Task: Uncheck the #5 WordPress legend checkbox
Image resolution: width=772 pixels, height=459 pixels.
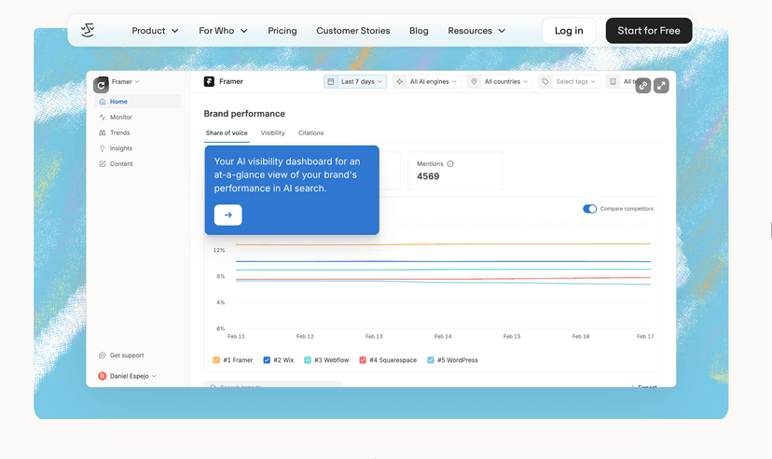Action: (431, 360)
